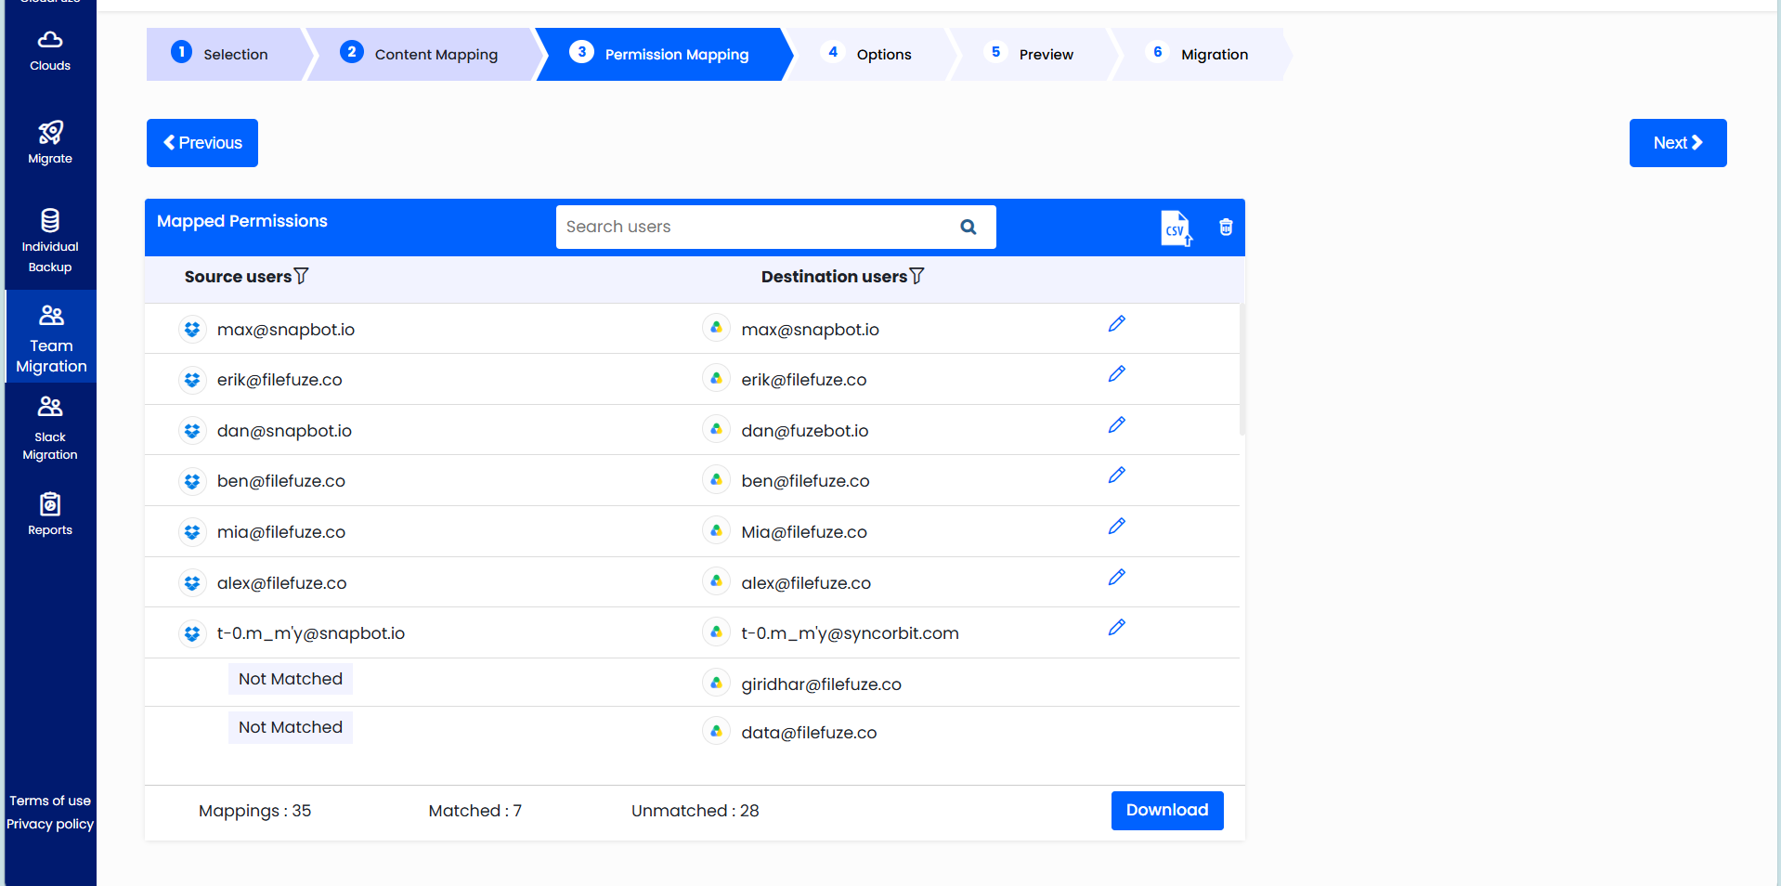This screenshot has height=886, width=1781.
Task: Click Not Matched for giridhar@filefuze.co
Action: [x=291, y=679]
